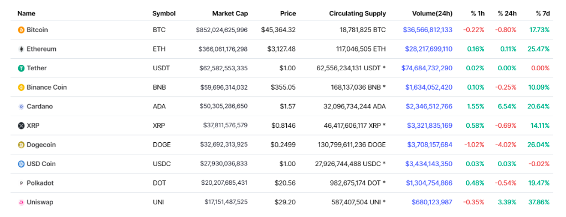Image resolution: width=566 pixels, height=217 pixels.
Task: Click the pink Uniswap logo icon
Action: point(21,202)
